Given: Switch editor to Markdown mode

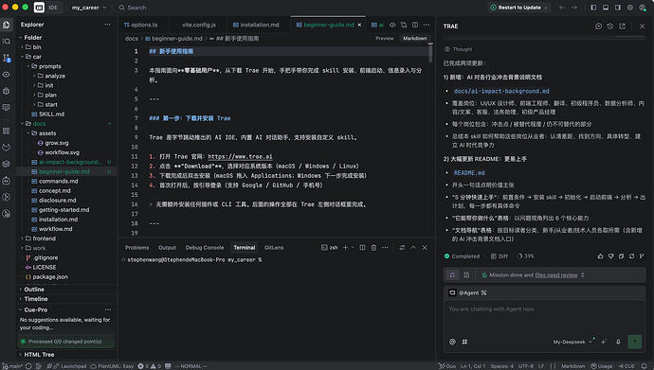Looking at the screenshot, I should click(414, 38).
